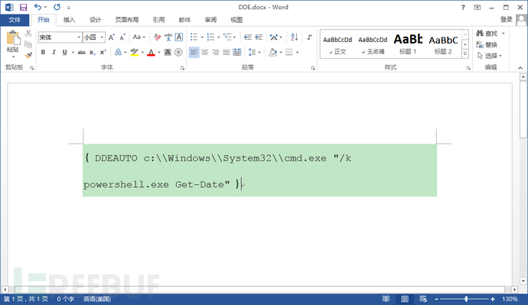
Task: Undo the last action
Action: (37, 7)
